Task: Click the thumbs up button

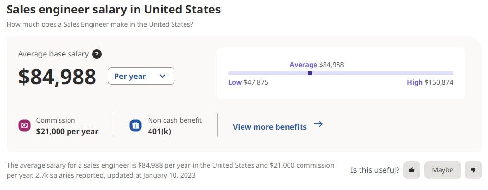Action: click(412, 170)
